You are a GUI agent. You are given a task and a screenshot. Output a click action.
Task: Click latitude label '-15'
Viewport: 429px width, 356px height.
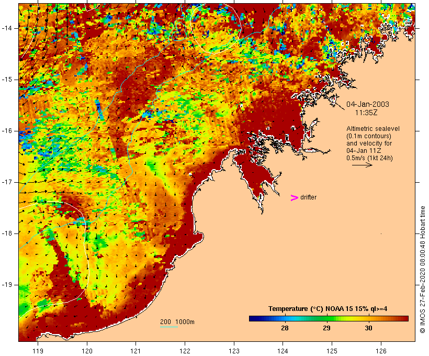7,80
